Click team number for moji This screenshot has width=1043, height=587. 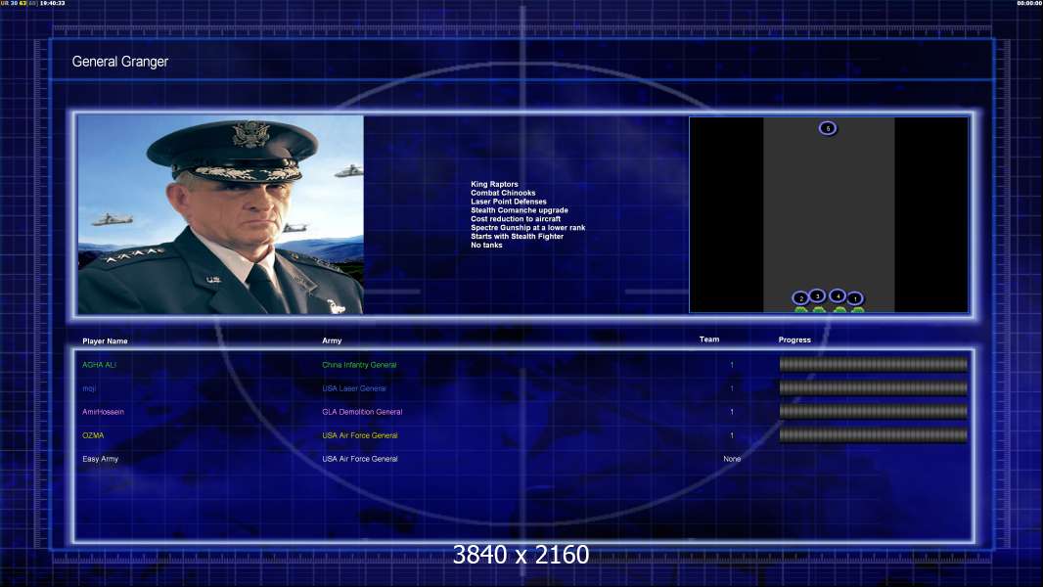pyautogui.click(x=732, y=388)
